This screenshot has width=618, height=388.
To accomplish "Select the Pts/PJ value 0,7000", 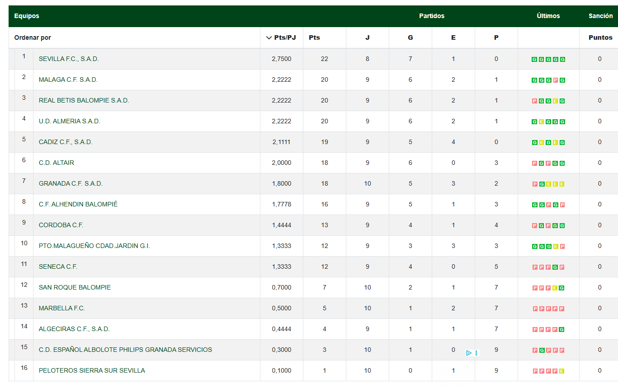I will (x=282, y=287).
